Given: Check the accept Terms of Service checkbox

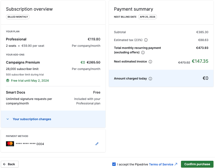Looking at the screenshot, I should click(114, 164).
